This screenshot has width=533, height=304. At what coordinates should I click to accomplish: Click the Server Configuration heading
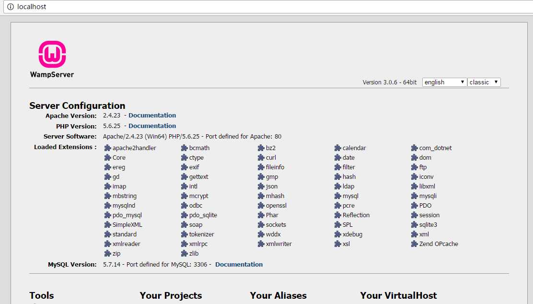77,105
